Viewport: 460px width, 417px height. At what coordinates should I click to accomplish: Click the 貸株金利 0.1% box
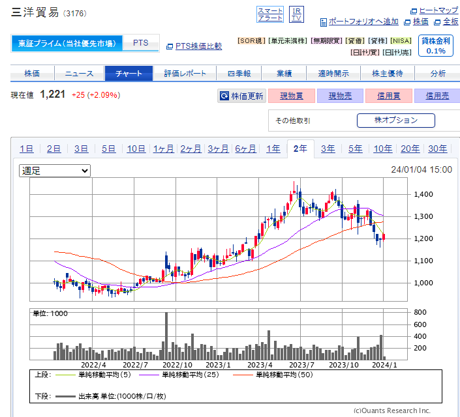click(436, 46)
